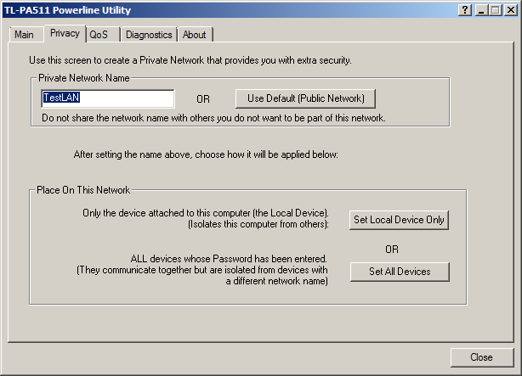Screen dimensions: 522x376
Task: Click Set Local Device Only button
Action: (400, 220)
